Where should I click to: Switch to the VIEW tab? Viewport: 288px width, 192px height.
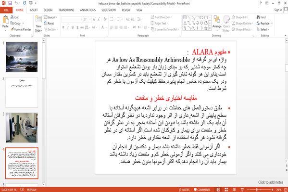139,10
